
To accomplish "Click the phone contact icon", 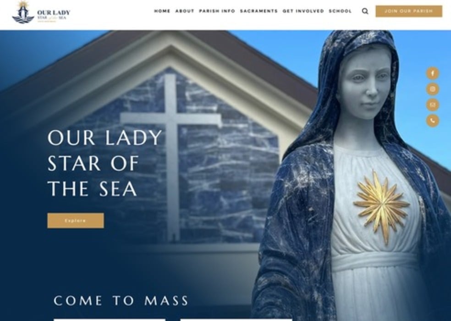I will (432, 120).
